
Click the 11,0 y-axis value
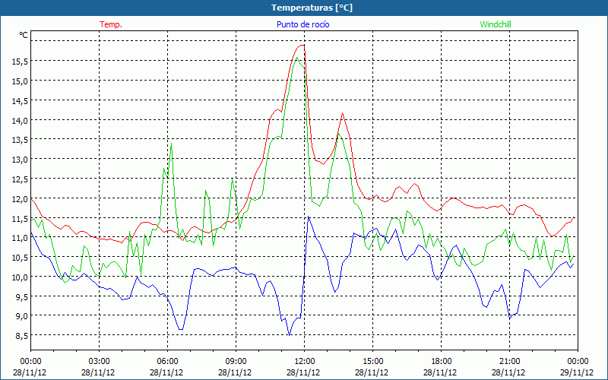click(21, 238)
